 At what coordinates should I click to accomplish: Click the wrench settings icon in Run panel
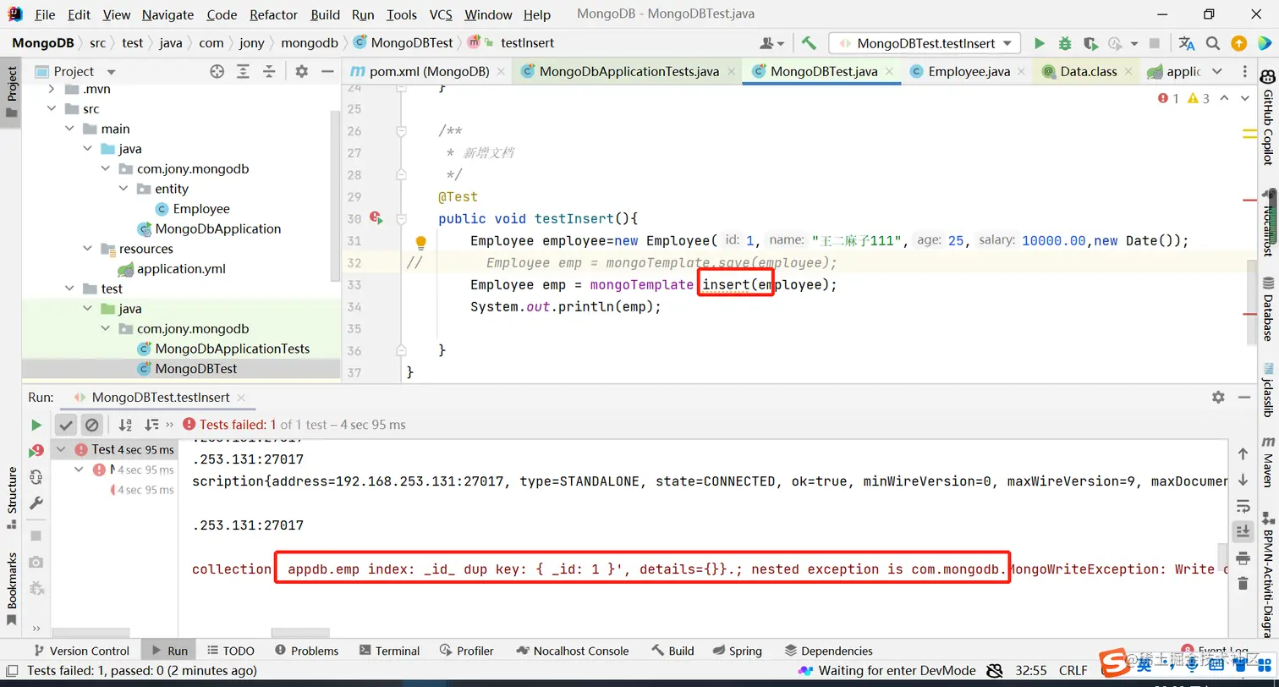[x=36, y=503]
